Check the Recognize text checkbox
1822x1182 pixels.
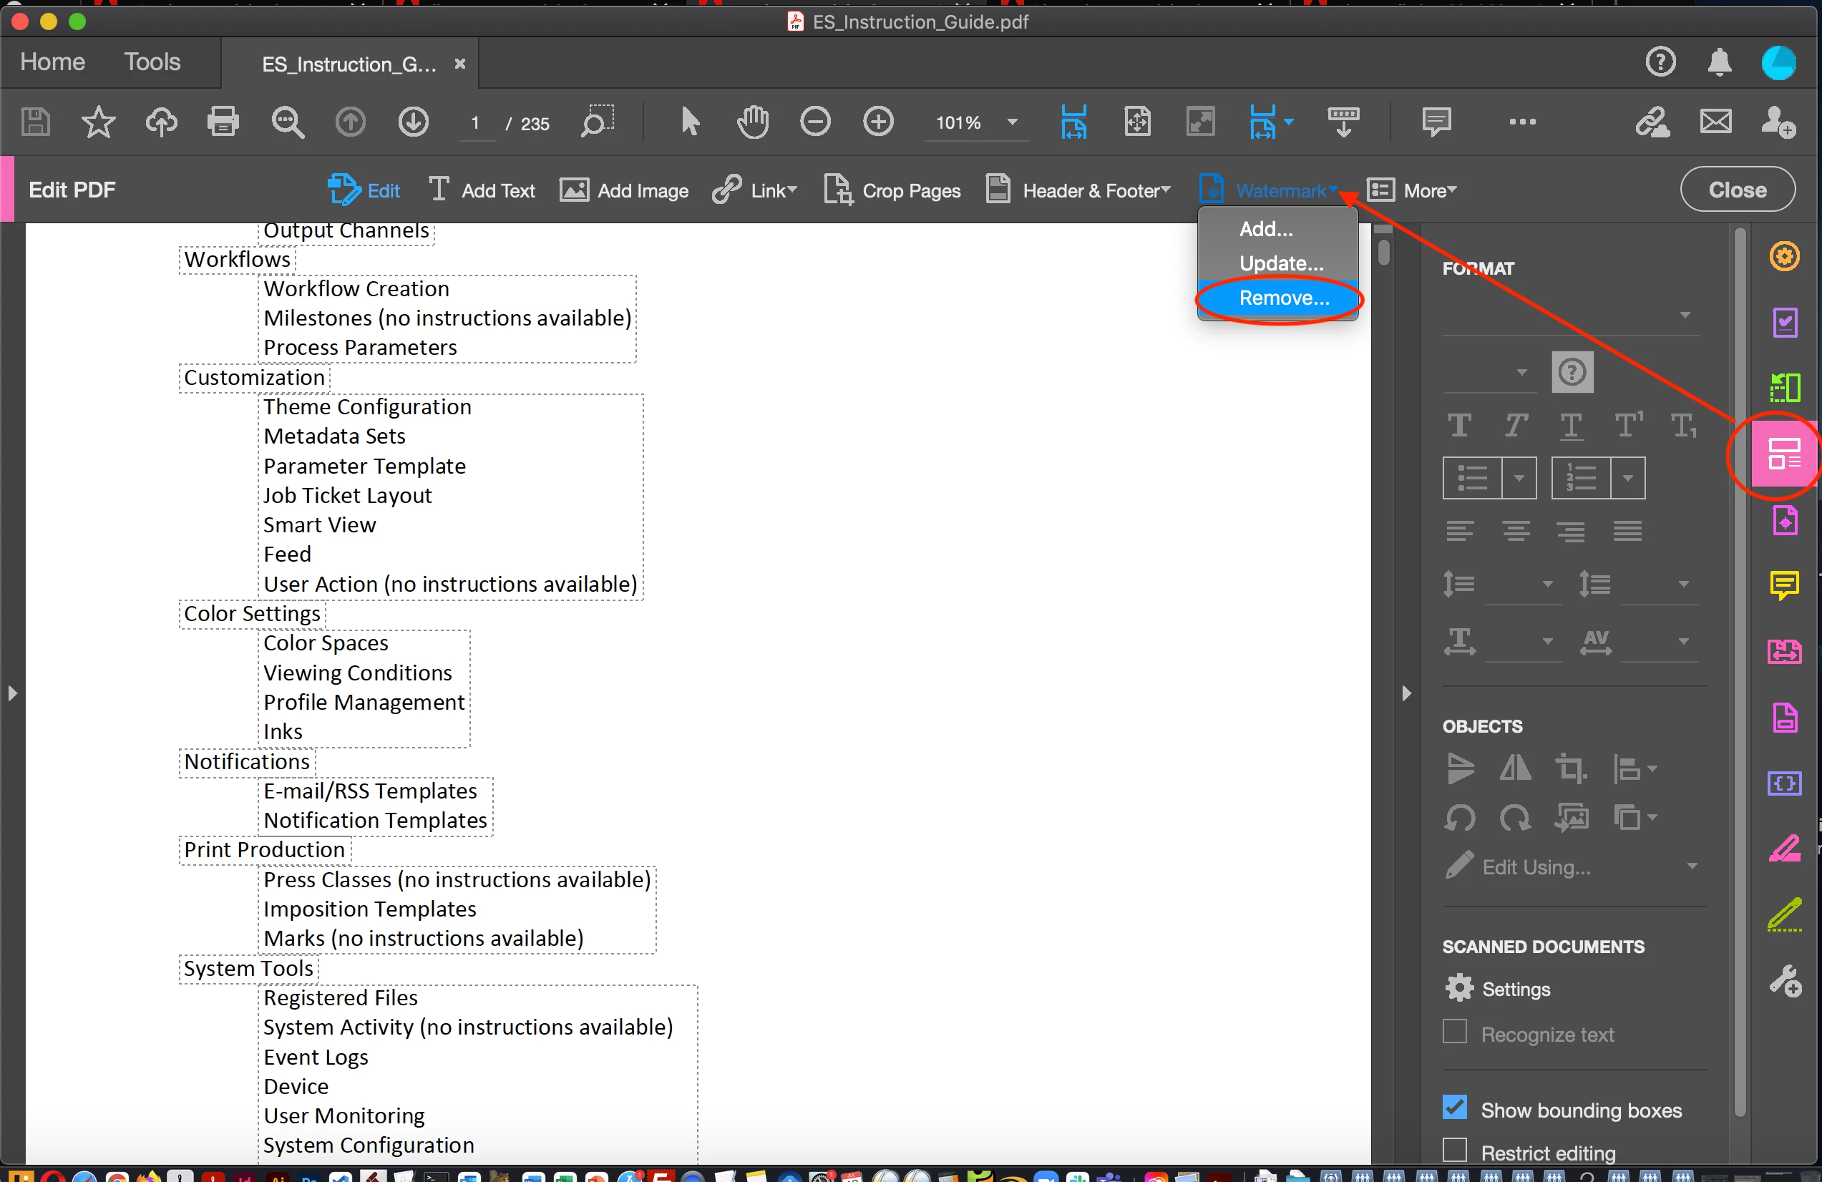pos(1455,1032)
